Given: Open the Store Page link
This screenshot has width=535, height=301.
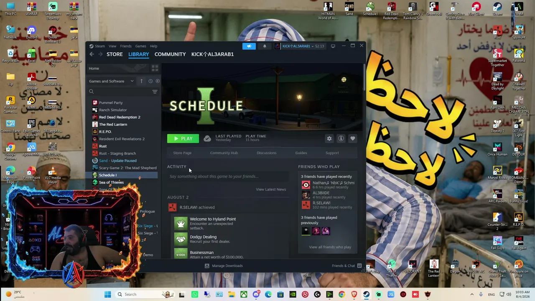Looking at the screenshot, I should [182, 153].
